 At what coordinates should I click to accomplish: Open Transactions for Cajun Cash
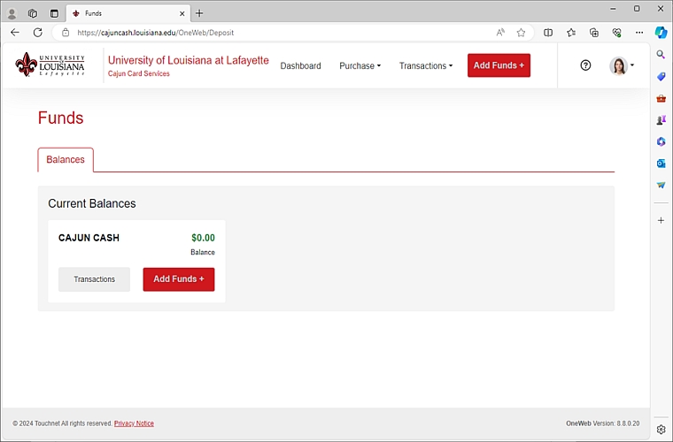click(x=94, y=279)
